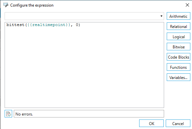The image size is (192, 129).
Task: Open the Code Blocks menu
Action: [x=179, y=57]
